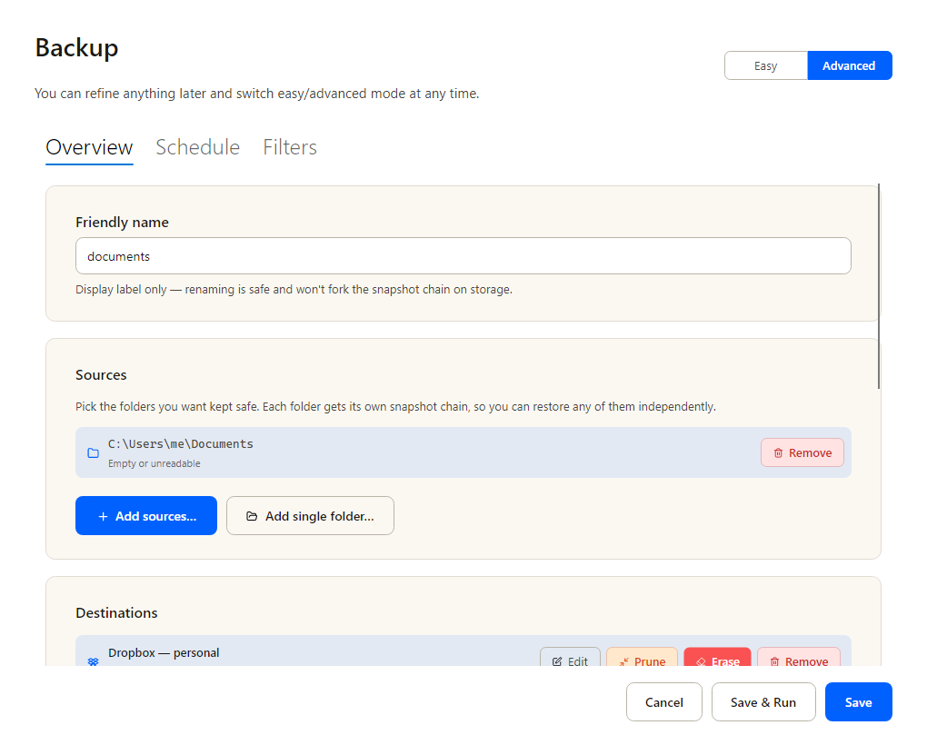
Task: Prune the Dropbox personal destination
Action: pos(642,658)
